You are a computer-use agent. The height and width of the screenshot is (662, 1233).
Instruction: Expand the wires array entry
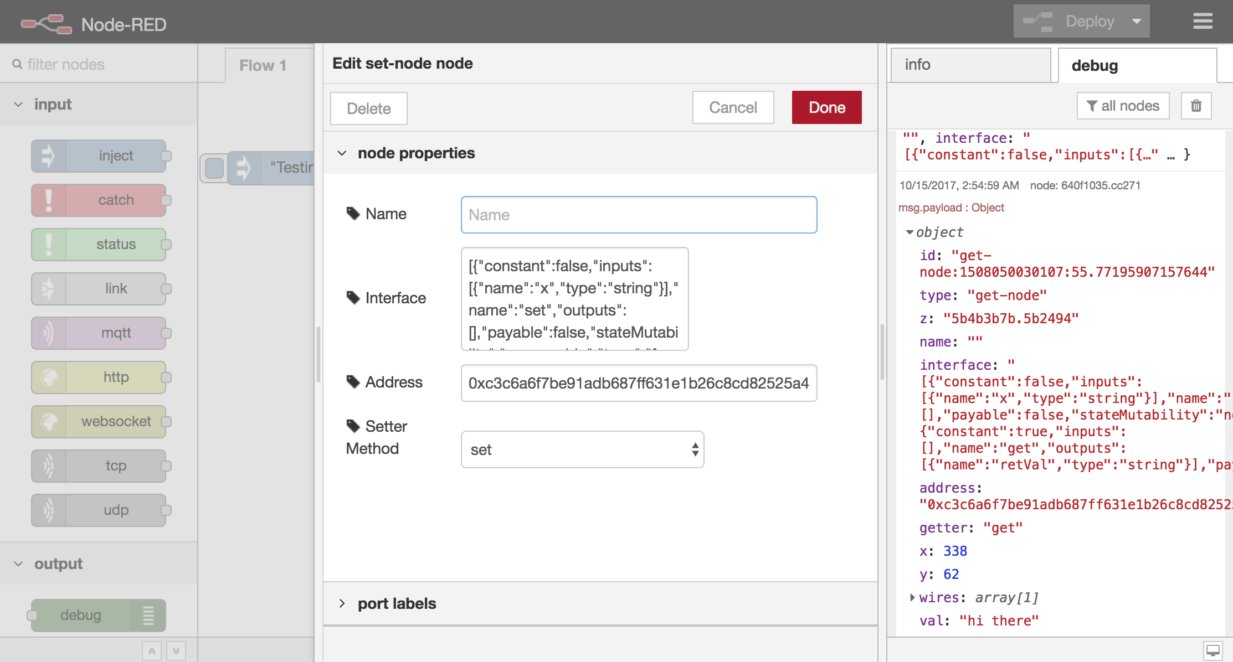(x=912, y=597)
